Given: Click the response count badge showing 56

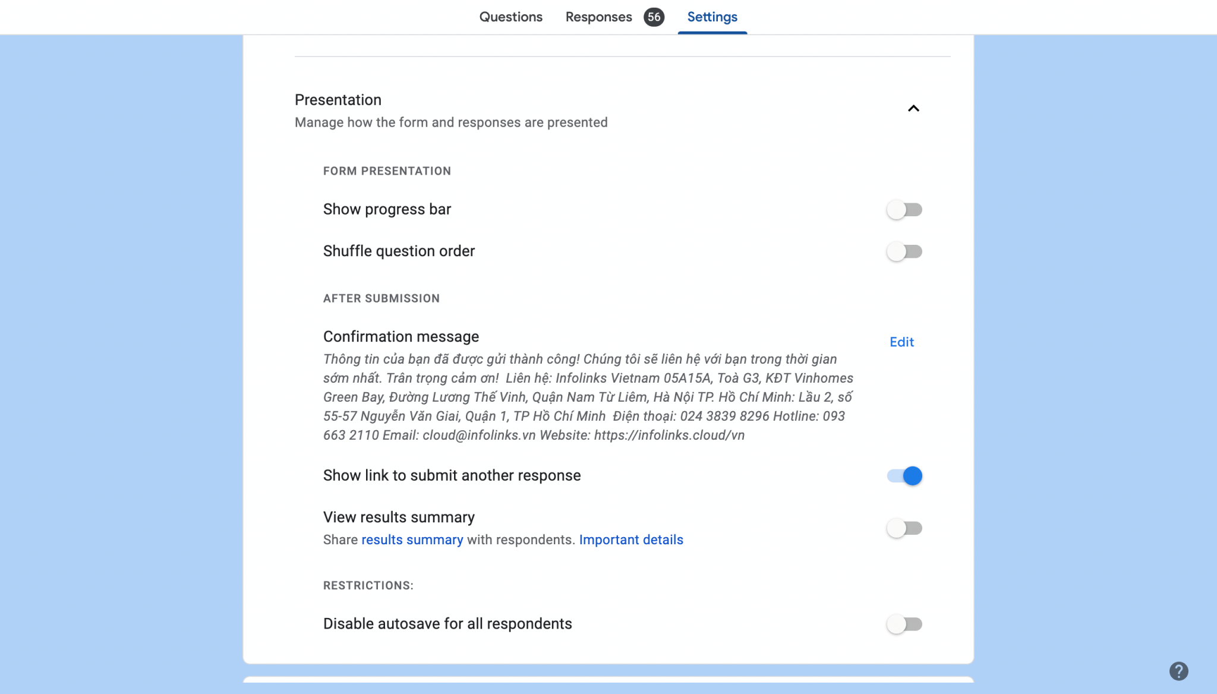Looking at the screenshot, I should (654, 17).
